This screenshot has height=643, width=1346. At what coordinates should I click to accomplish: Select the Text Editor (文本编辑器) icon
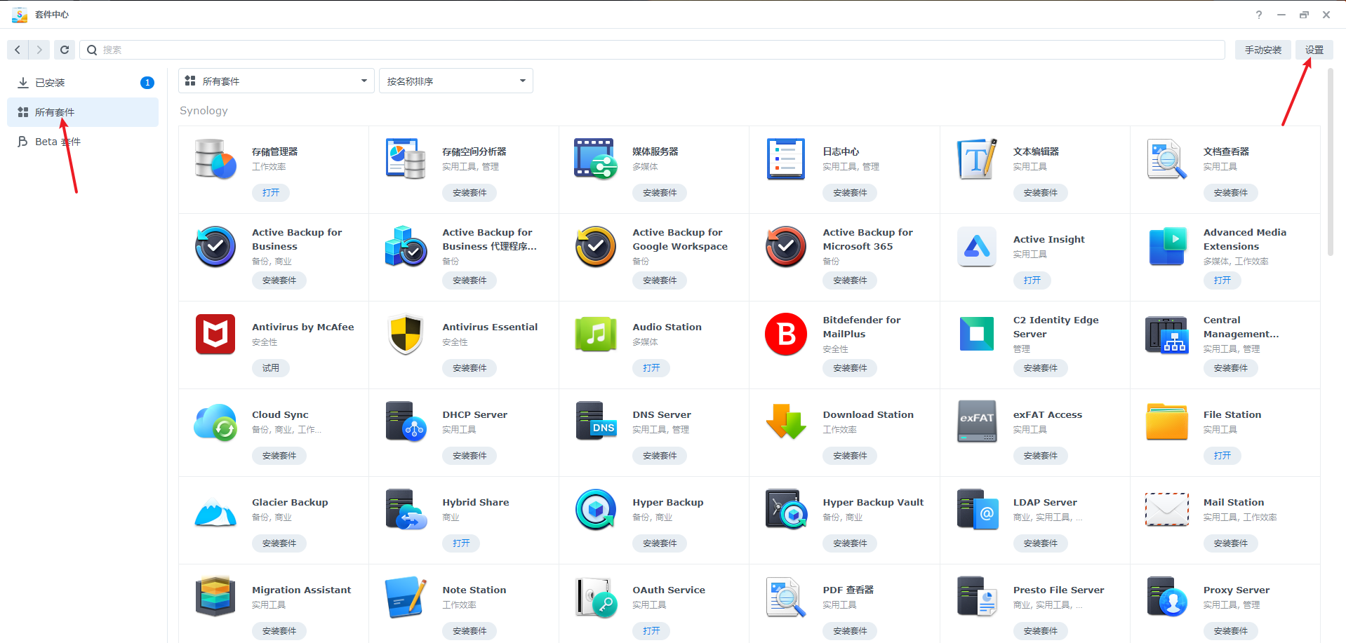pyautogui.click(x=976, y=158)
